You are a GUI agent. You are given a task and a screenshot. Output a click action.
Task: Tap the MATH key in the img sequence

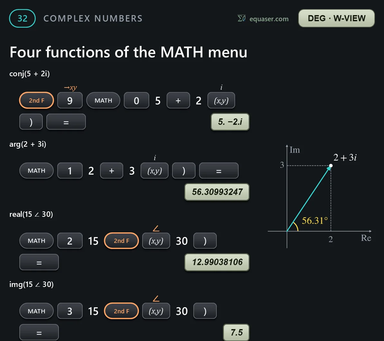click(36, 311)
